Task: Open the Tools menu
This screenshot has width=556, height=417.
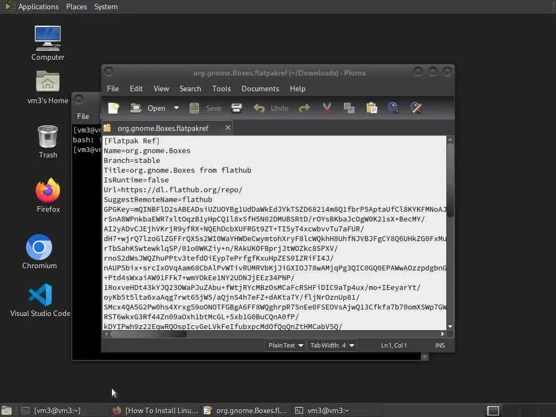Action: pos(222,89)
